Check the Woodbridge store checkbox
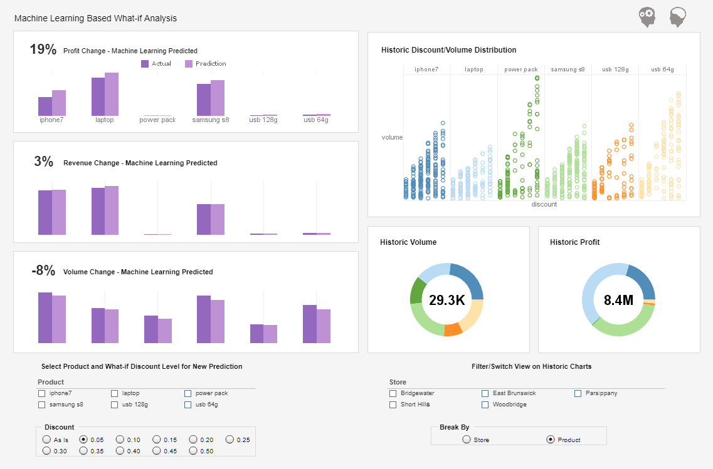The width and height of the screenshot is (713, 469). pos(485,405)
